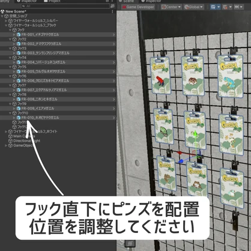Click the red X-axis gizmo handle
Screen dimensions: 251x251
click(180, 153)
